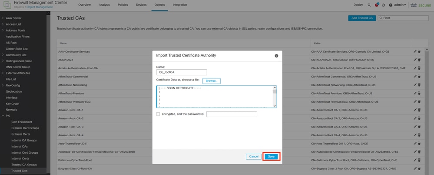Delete the Amazon Root CA 4 trash icon
Image resolution: width=434 pixels, height=175 pixels.
tap(419, 135)
